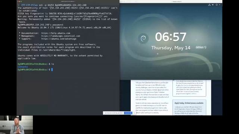Click the ABSOLUTELY NO WARRANTY text line
The height and width of the screenshot is (134, 239).
[x=60, y=55]
